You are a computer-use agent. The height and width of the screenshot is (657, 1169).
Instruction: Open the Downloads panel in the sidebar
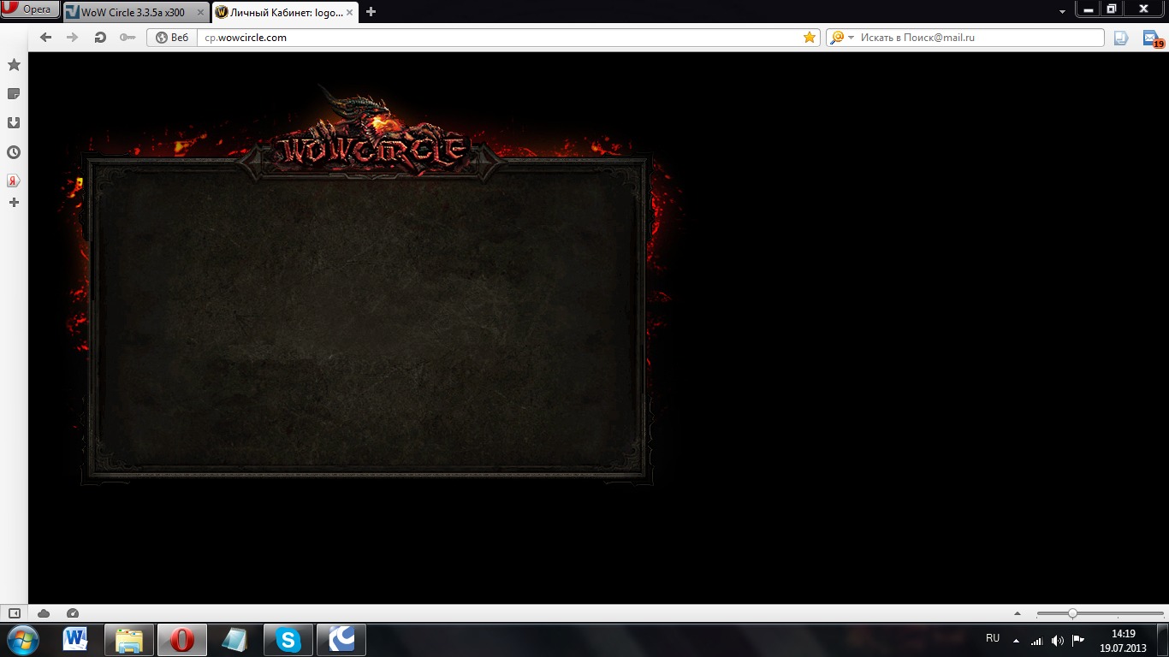(14, 123)
